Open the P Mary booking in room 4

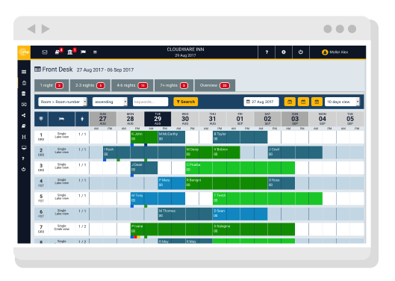click(172, 183)
